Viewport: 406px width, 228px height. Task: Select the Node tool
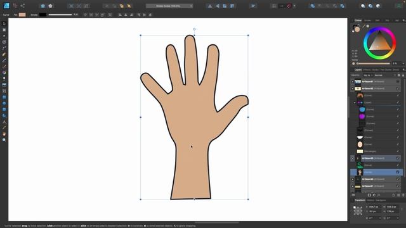[4, 36]
